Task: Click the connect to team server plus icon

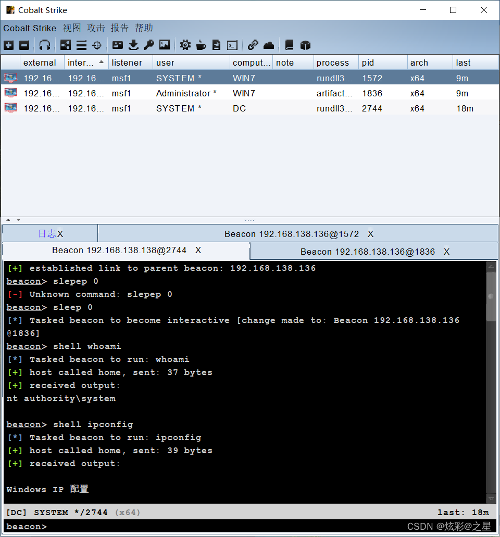Action: tap(8, 45)
